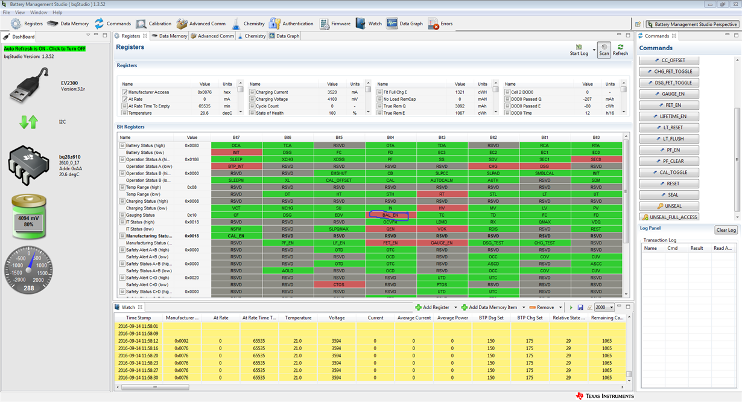742x402 pixels.
Task: Open Data Memory from the main toolbar
Action: [68, 24]
